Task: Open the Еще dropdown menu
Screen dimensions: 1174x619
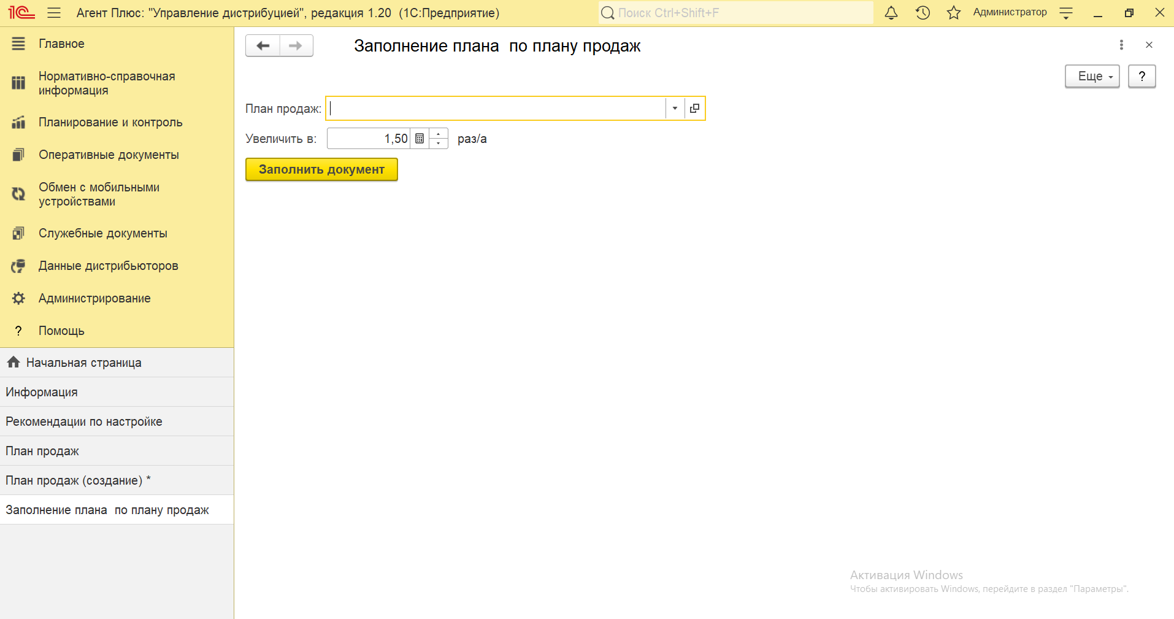Action: pyautogui.click(x=1092, y=77)
